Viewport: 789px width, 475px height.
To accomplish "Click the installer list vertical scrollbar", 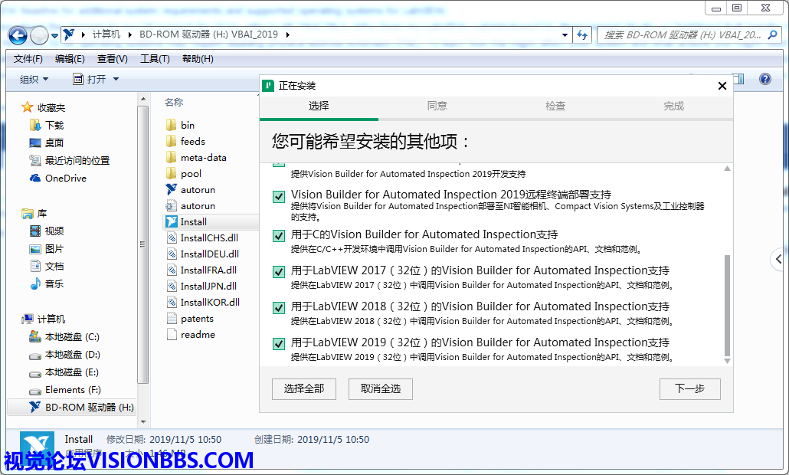I will point(727,306).
